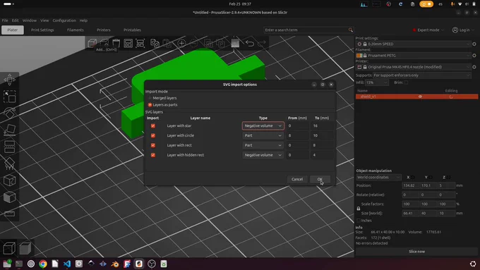Open Chrome from the taskbar
The height and width of the screenshot is (270, 480).
pyautogui.click(x=43, y=264)
